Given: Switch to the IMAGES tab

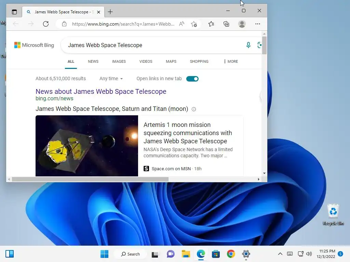Looking at the screenshot, I should 119,61.
